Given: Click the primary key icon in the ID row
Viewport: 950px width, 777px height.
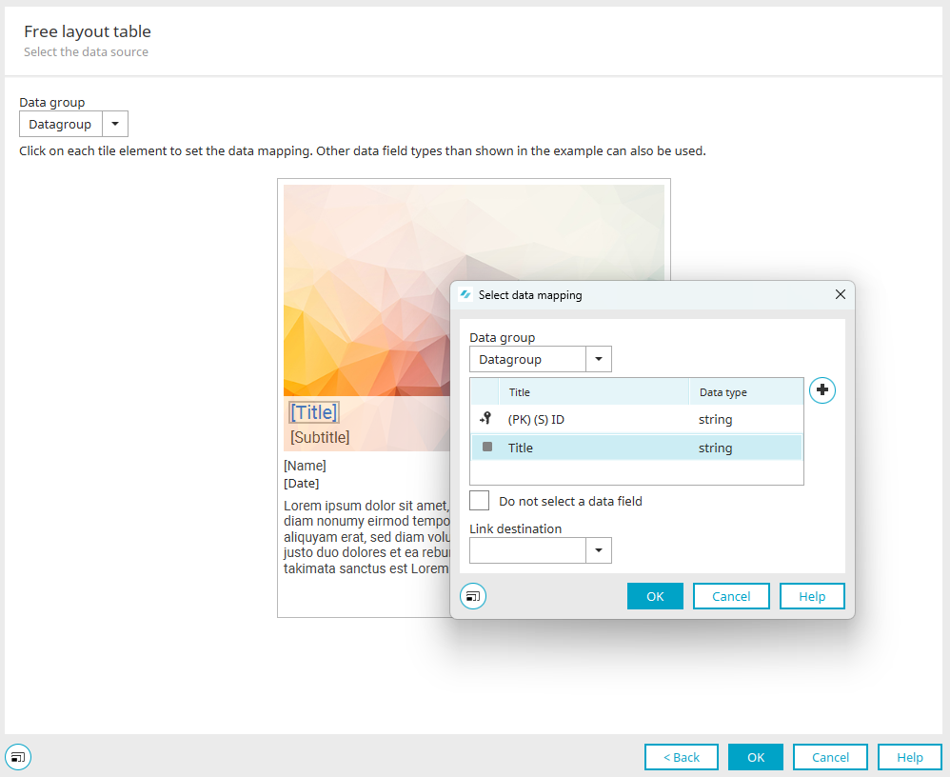Looking at the screenshot, I should [x=485, y=418].
